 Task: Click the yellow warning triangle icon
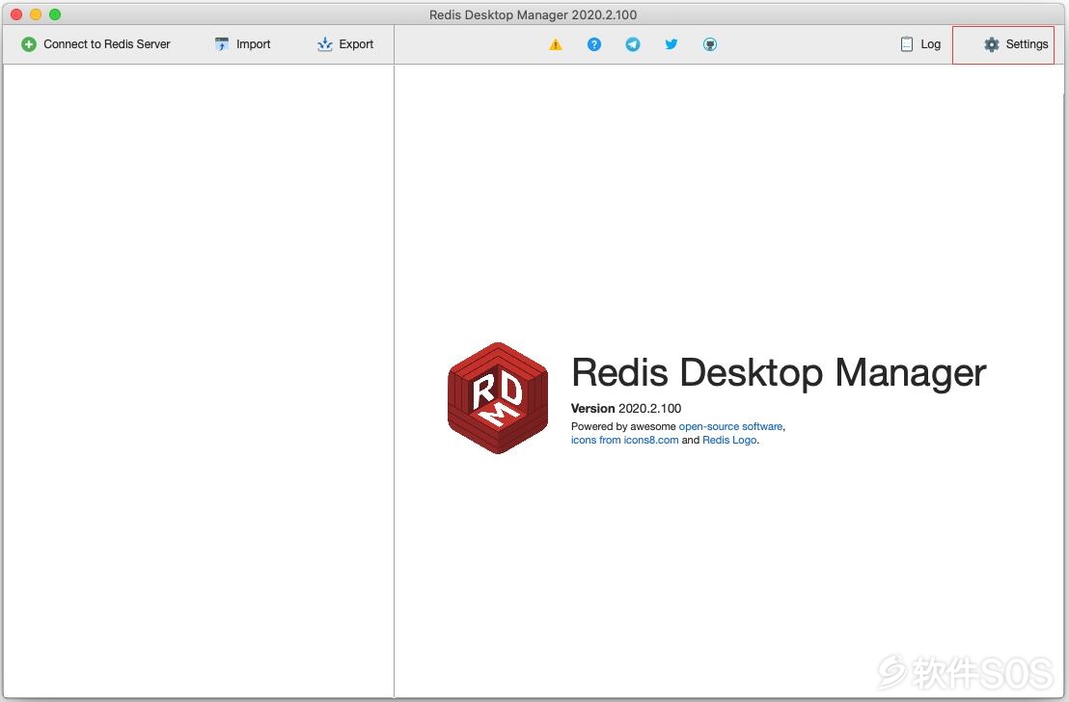556,44
